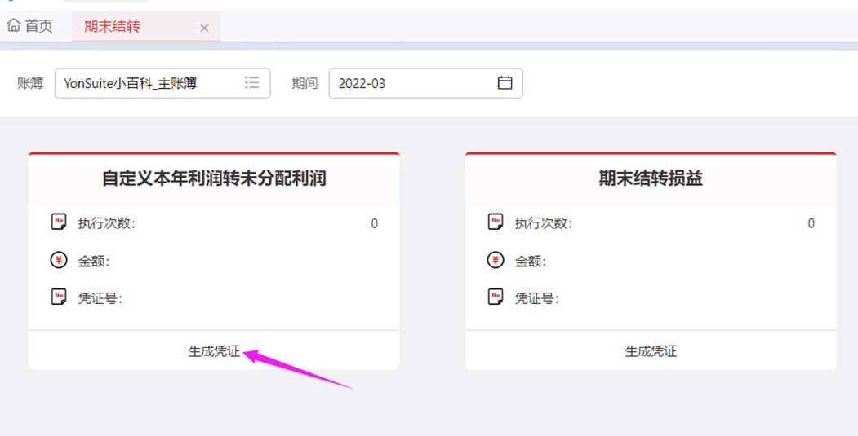
Task: Click the 期间 field showing 2022-03
Action: [x=425, y=83]
